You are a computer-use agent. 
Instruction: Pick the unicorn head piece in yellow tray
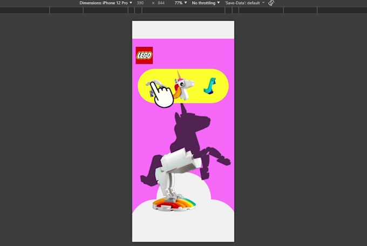(x=184, y=86)
